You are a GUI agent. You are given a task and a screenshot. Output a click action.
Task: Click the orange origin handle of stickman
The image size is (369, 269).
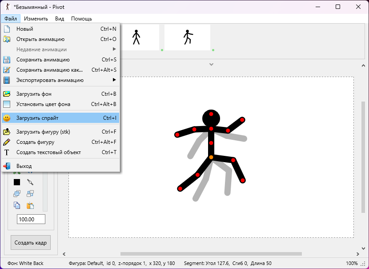(x=211, y=157)
